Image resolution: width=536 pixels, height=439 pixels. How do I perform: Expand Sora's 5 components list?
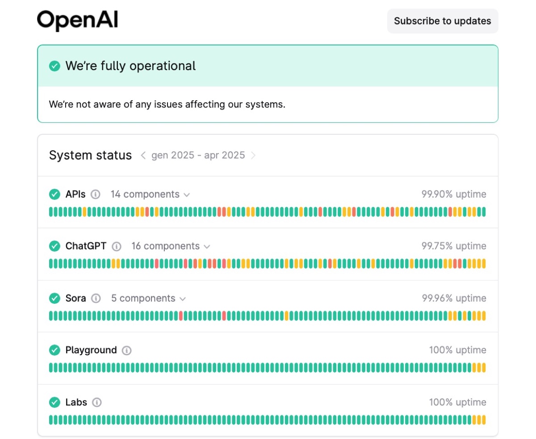click(148, 298)
